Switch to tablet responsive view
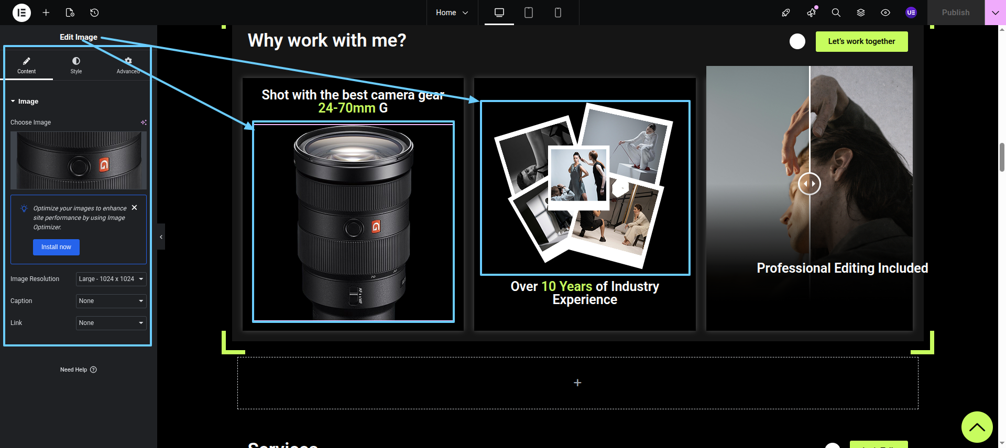1006x448 pixels. [528, 13]
